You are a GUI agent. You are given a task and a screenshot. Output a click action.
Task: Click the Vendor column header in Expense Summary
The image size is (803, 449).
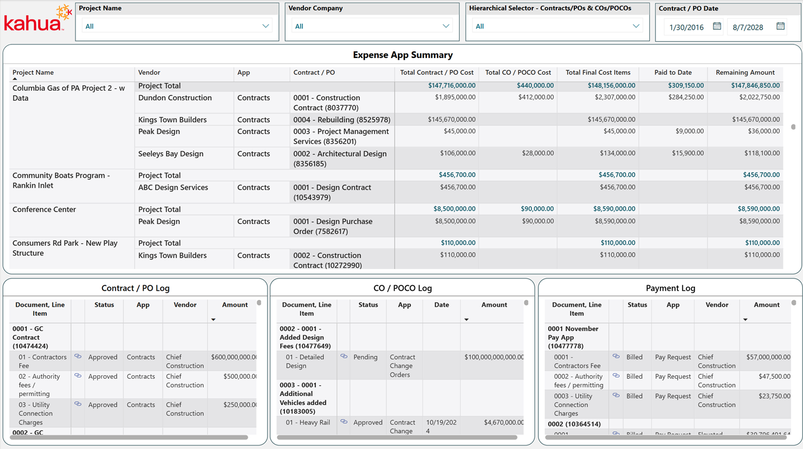(149, 73)
